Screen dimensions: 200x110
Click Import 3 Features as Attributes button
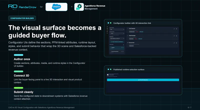pos(117,42)
